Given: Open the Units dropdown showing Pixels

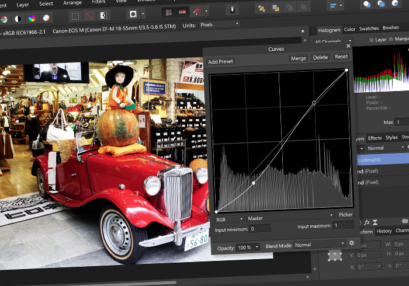Looking at the screenshot, I should click(x=219, y=25).
